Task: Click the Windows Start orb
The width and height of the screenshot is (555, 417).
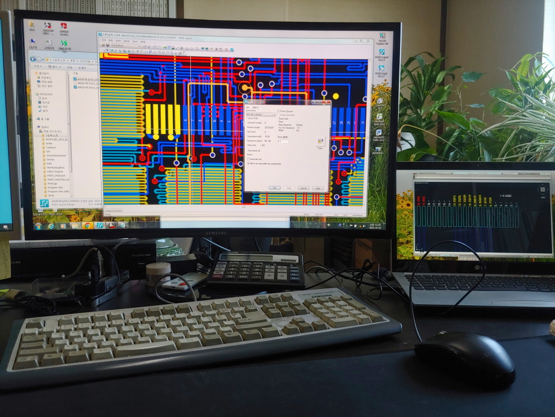Action: [38, 226]
